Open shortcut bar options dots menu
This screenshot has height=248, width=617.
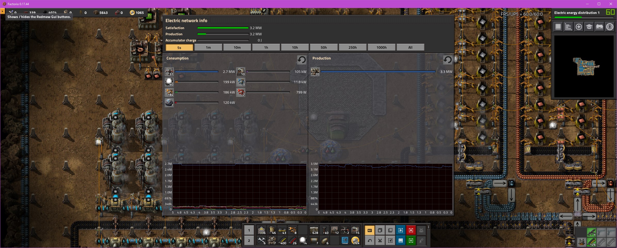tap(428, 227)
